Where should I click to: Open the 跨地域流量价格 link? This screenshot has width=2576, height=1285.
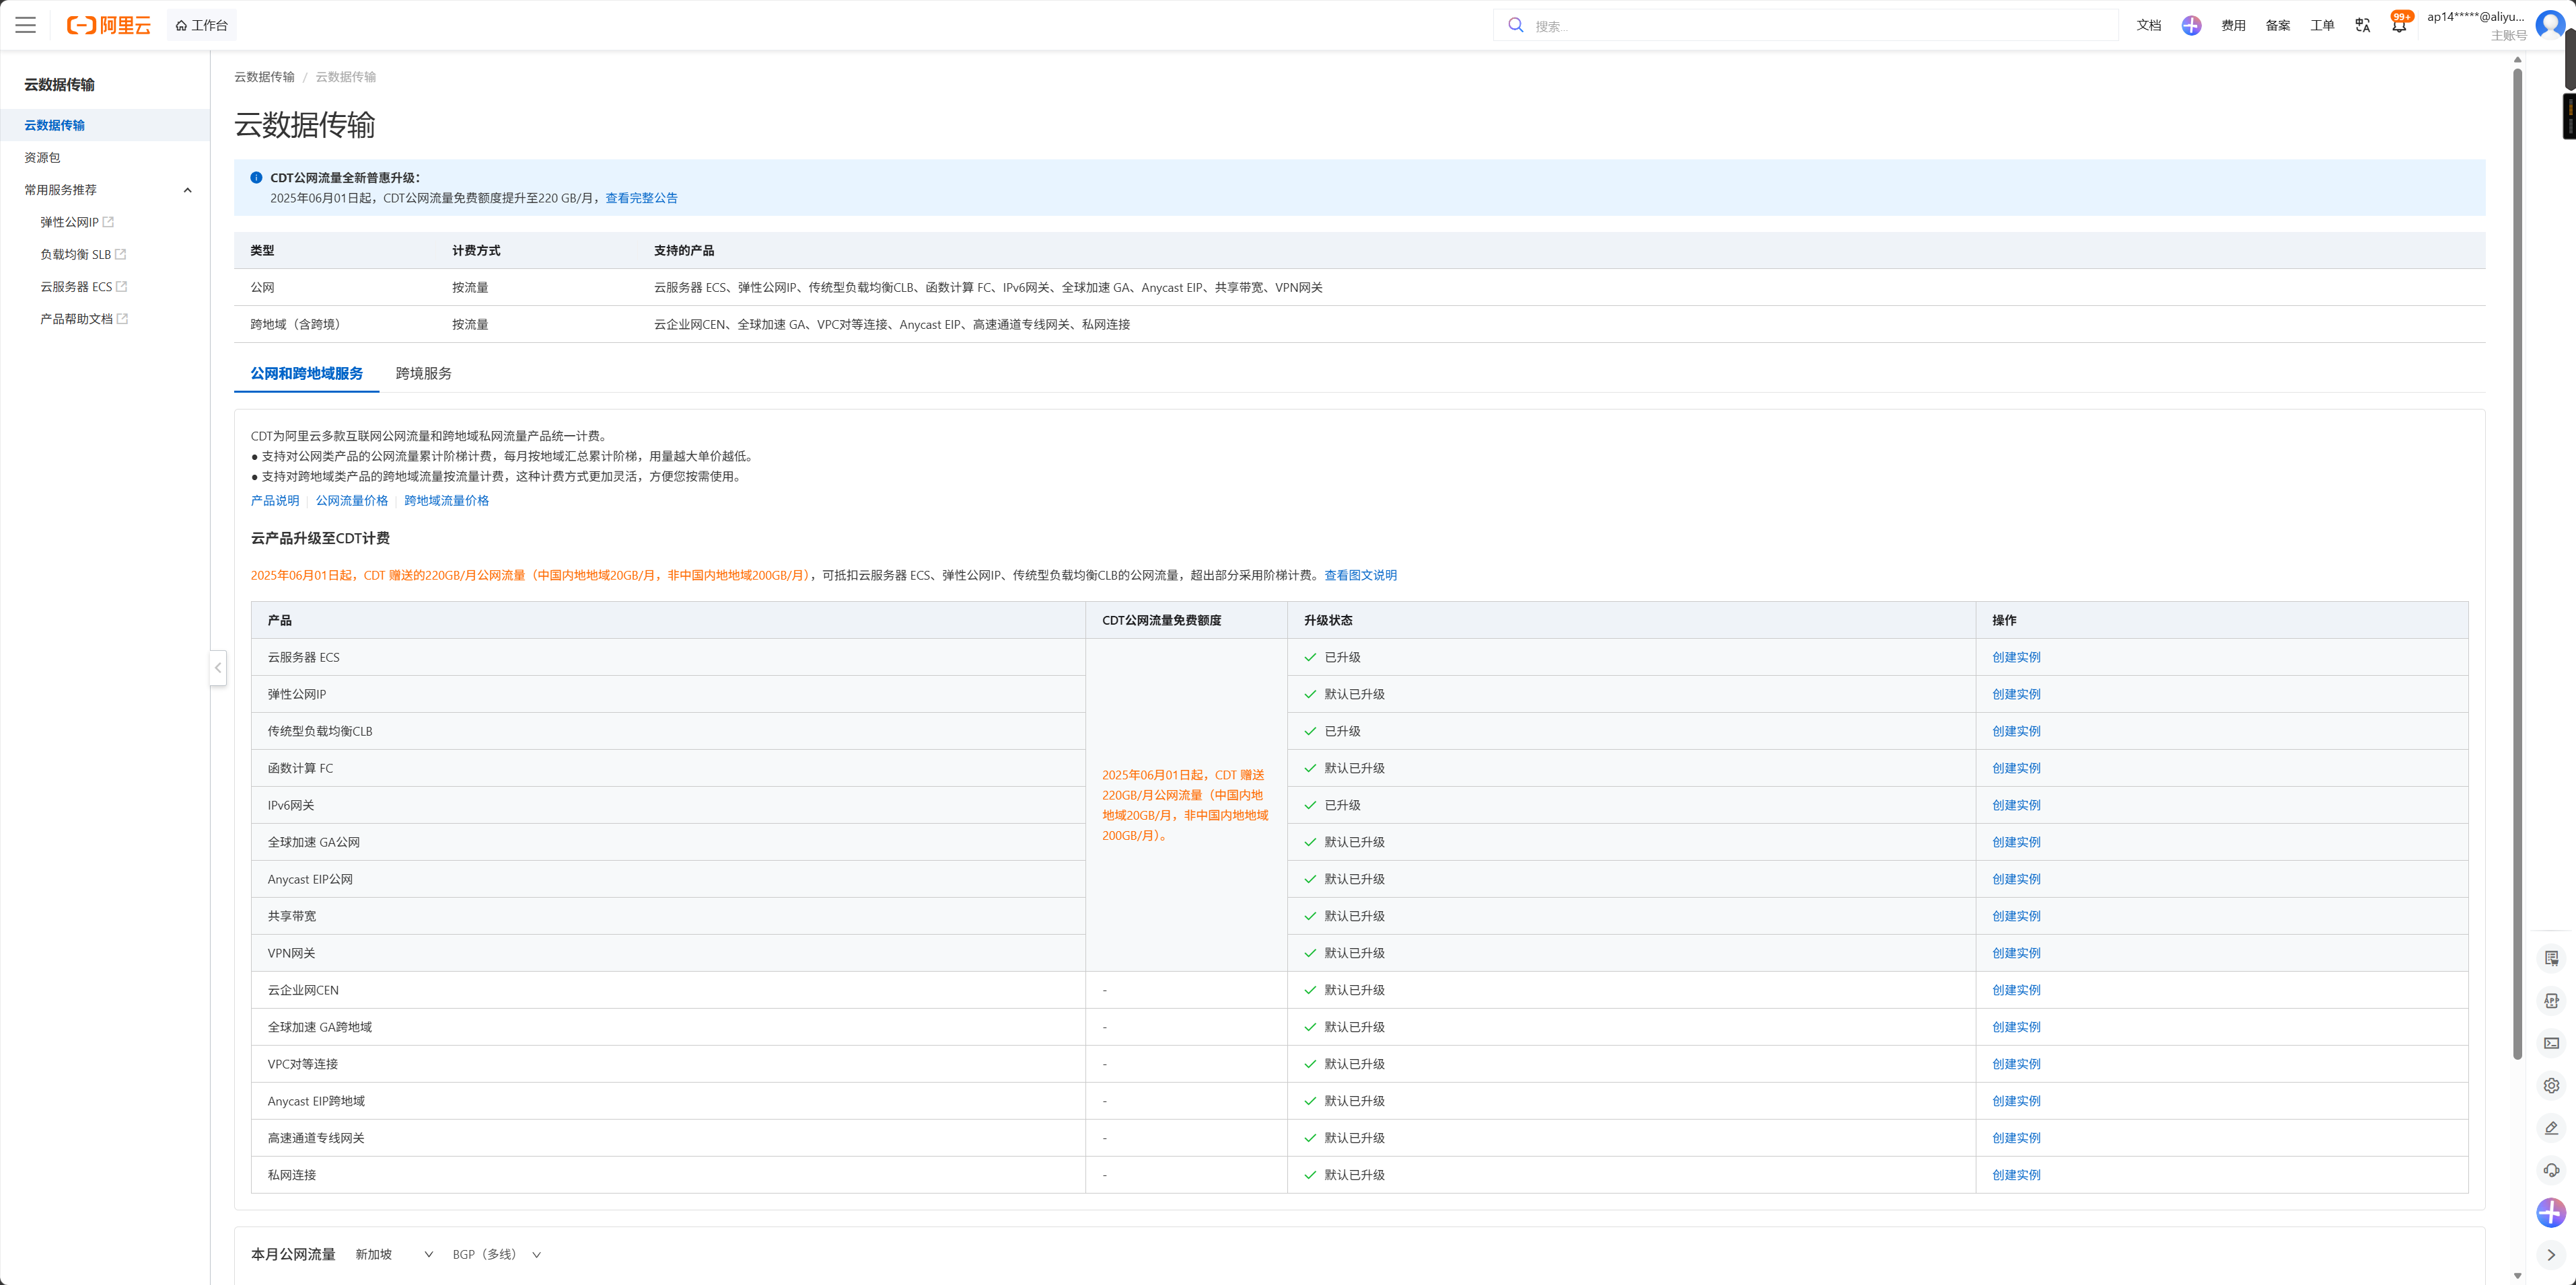click(x=446, y=500)
